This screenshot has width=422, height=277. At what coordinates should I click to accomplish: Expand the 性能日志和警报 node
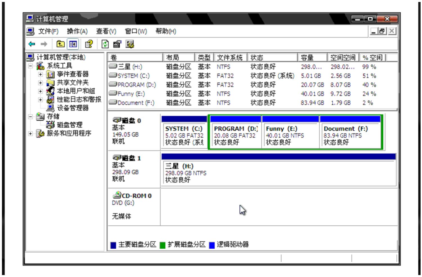click(x=41, y=100)
